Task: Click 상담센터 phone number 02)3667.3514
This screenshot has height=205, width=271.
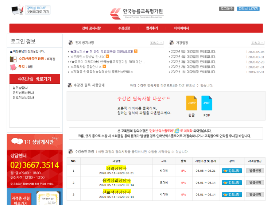Action: click(35, 165)
